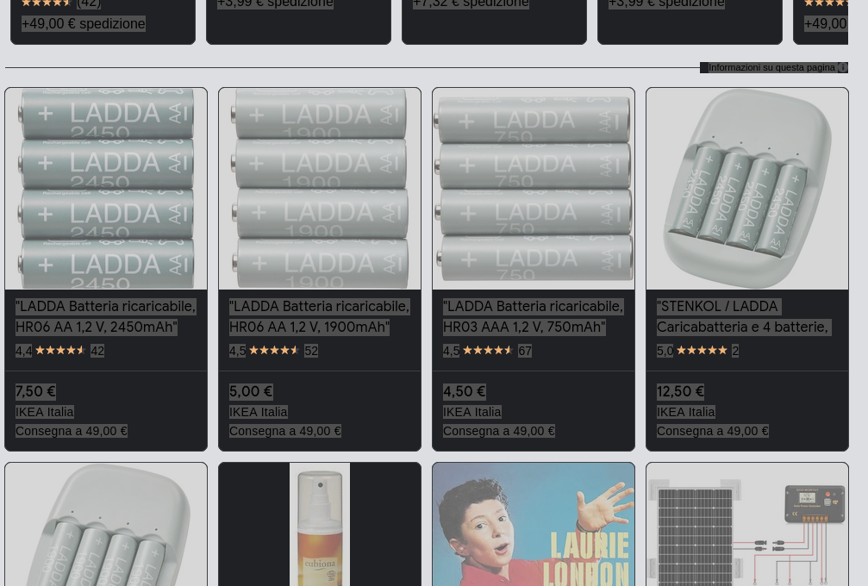The height and width of the screenshot is (586, 868).
Task: Click the five-star rating of STENKOL charger
Action: [702, 351]
